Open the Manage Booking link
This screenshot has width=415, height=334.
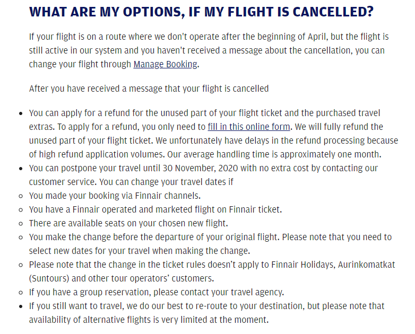166,64
